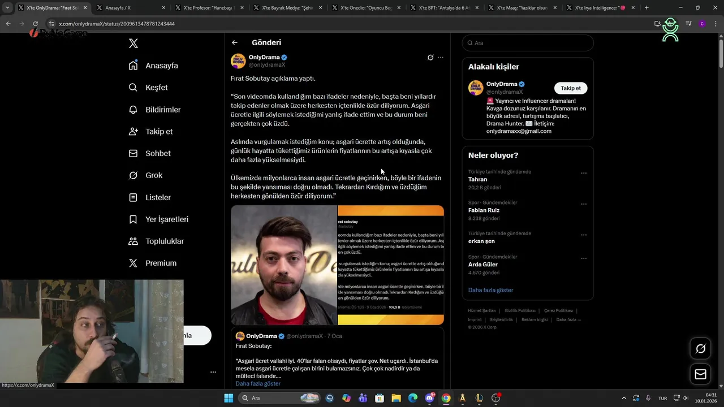Show hidden system tray icons
Viewport: 724px width, 407px height.
point(624,398)
